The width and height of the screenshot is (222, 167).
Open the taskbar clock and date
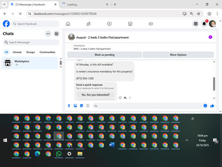[202, 140]
